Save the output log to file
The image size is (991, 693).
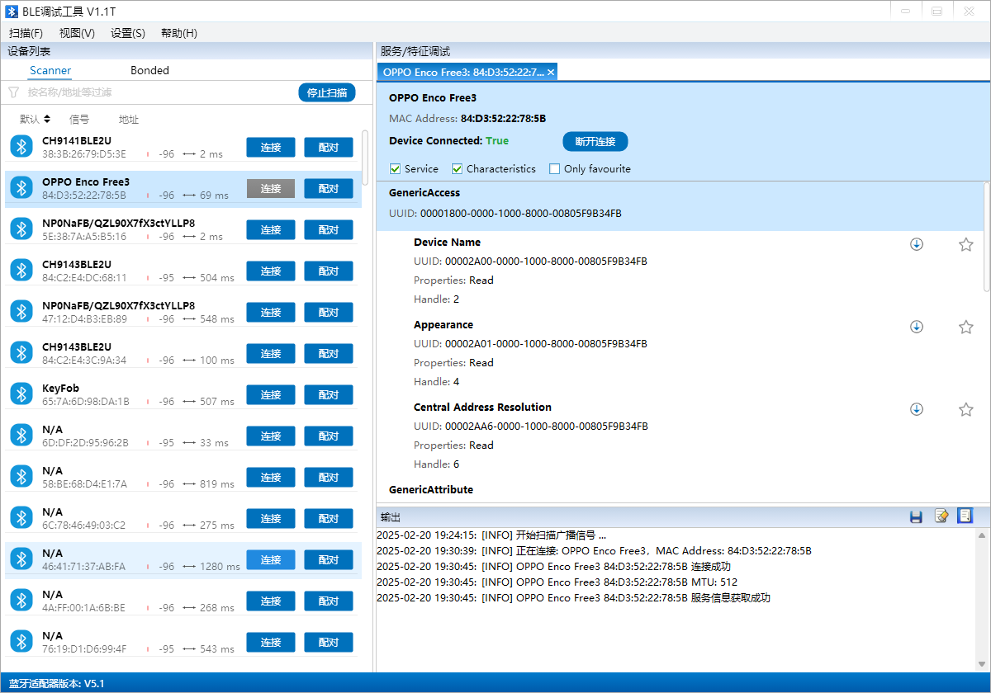[917, 516]
